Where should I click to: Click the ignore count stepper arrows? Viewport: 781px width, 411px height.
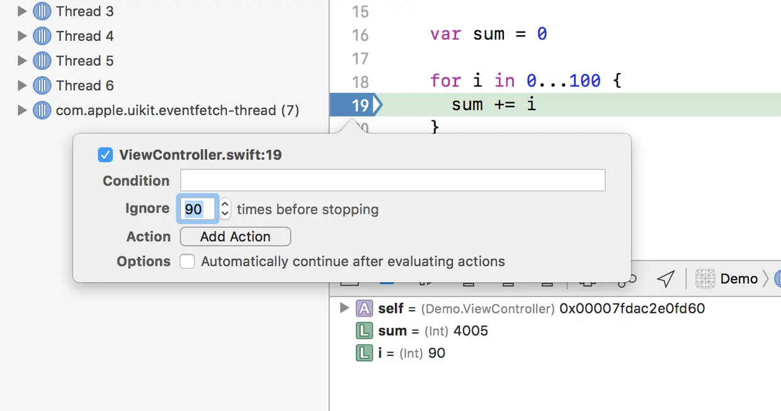[x=225, y=209]
